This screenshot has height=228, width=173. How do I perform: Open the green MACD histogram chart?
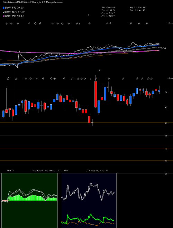pyautogui.click(x=29, y=200)
